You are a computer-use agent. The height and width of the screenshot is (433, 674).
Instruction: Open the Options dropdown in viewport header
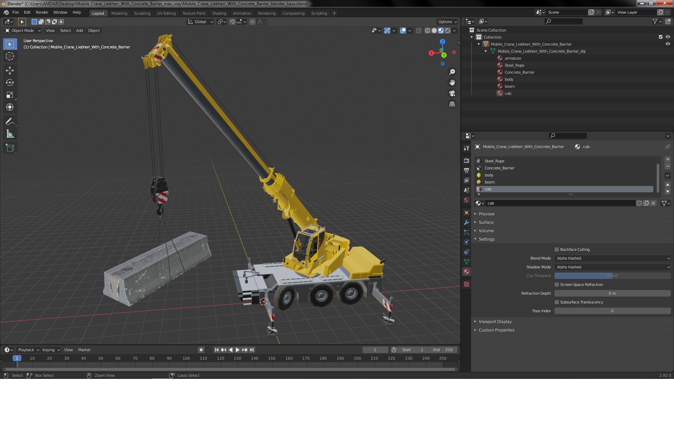[x=447, y=22]
